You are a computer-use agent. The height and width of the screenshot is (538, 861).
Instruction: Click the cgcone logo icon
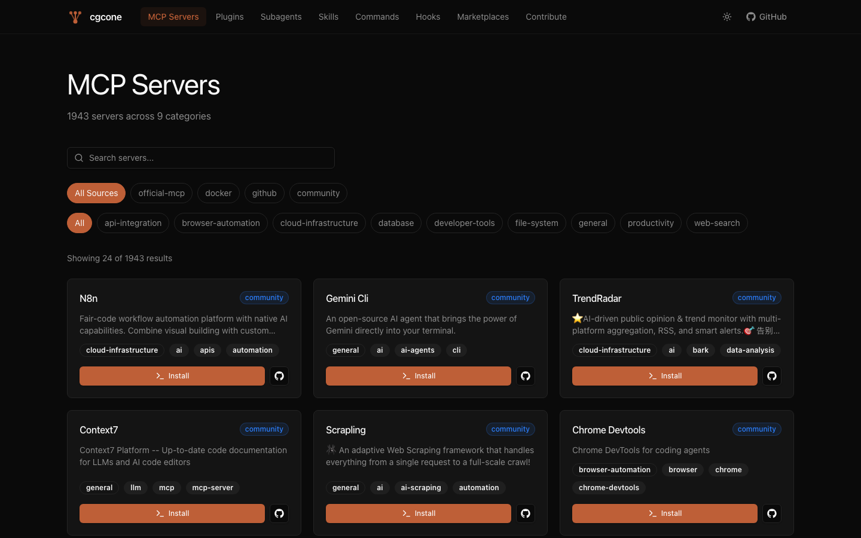point(74,17)
